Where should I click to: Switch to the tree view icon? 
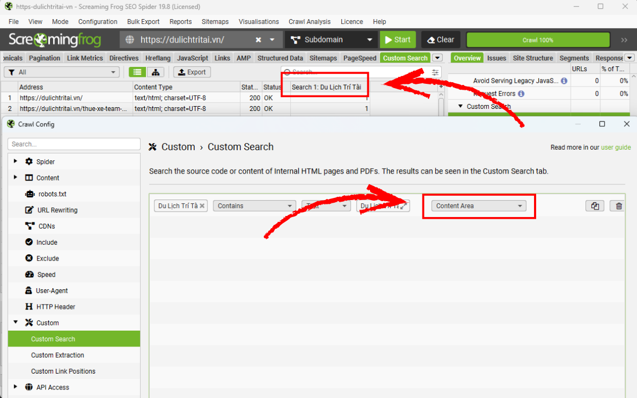pyautogui.click(x=156, y=72)
